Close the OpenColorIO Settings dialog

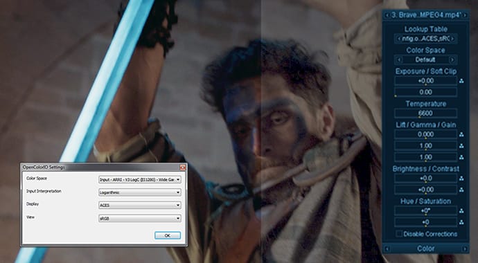coord(183,167)
